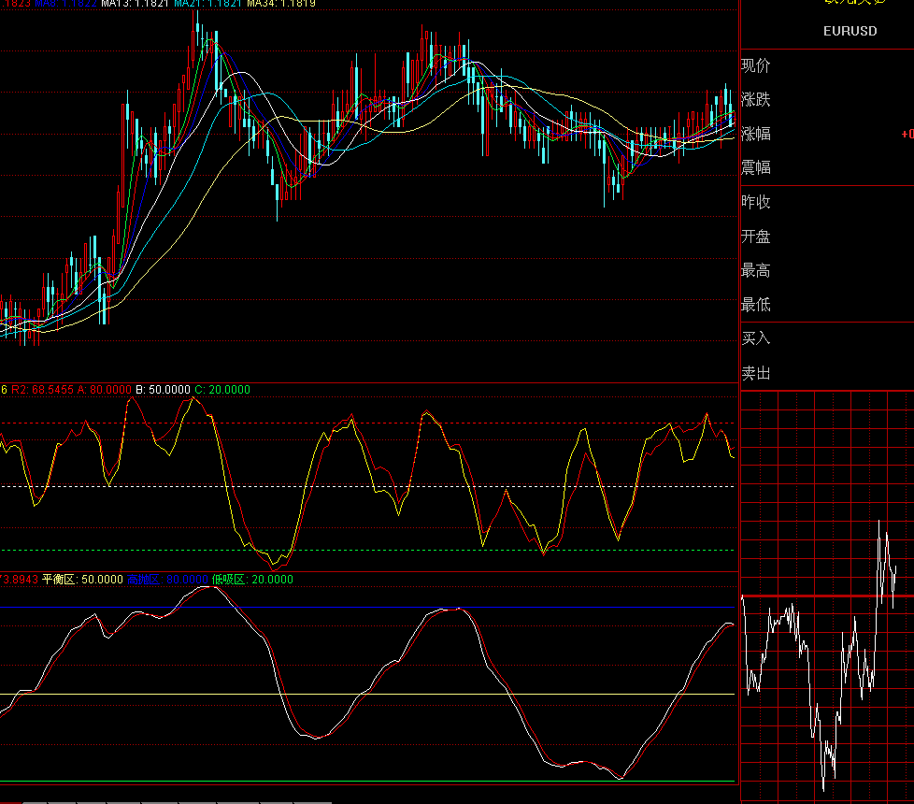The image size is (914, 804).
Task: Click the MA8: 1.1822 indicator label
Action: click(65, 4)
